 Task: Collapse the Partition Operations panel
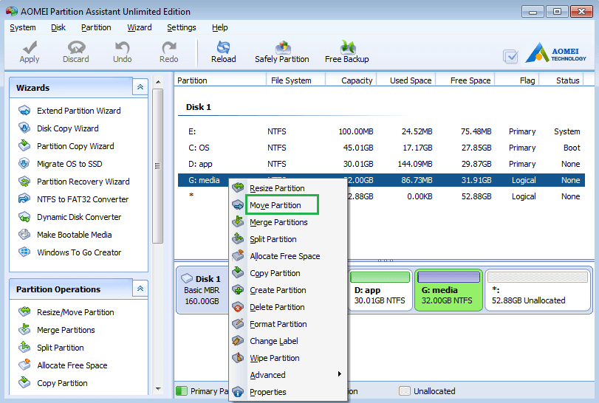point(140,289)
